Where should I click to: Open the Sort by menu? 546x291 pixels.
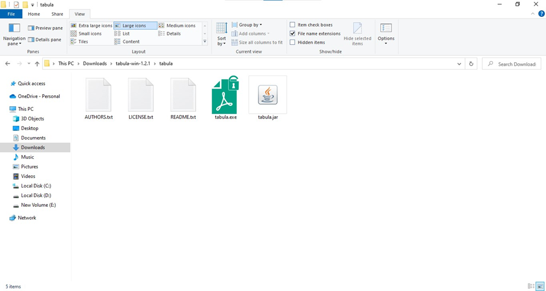click(221, 34)
